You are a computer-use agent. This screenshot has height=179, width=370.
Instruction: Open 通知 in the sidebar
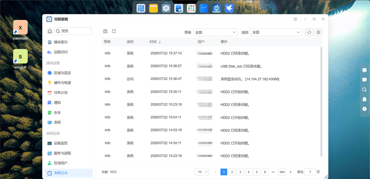[69, 102]
